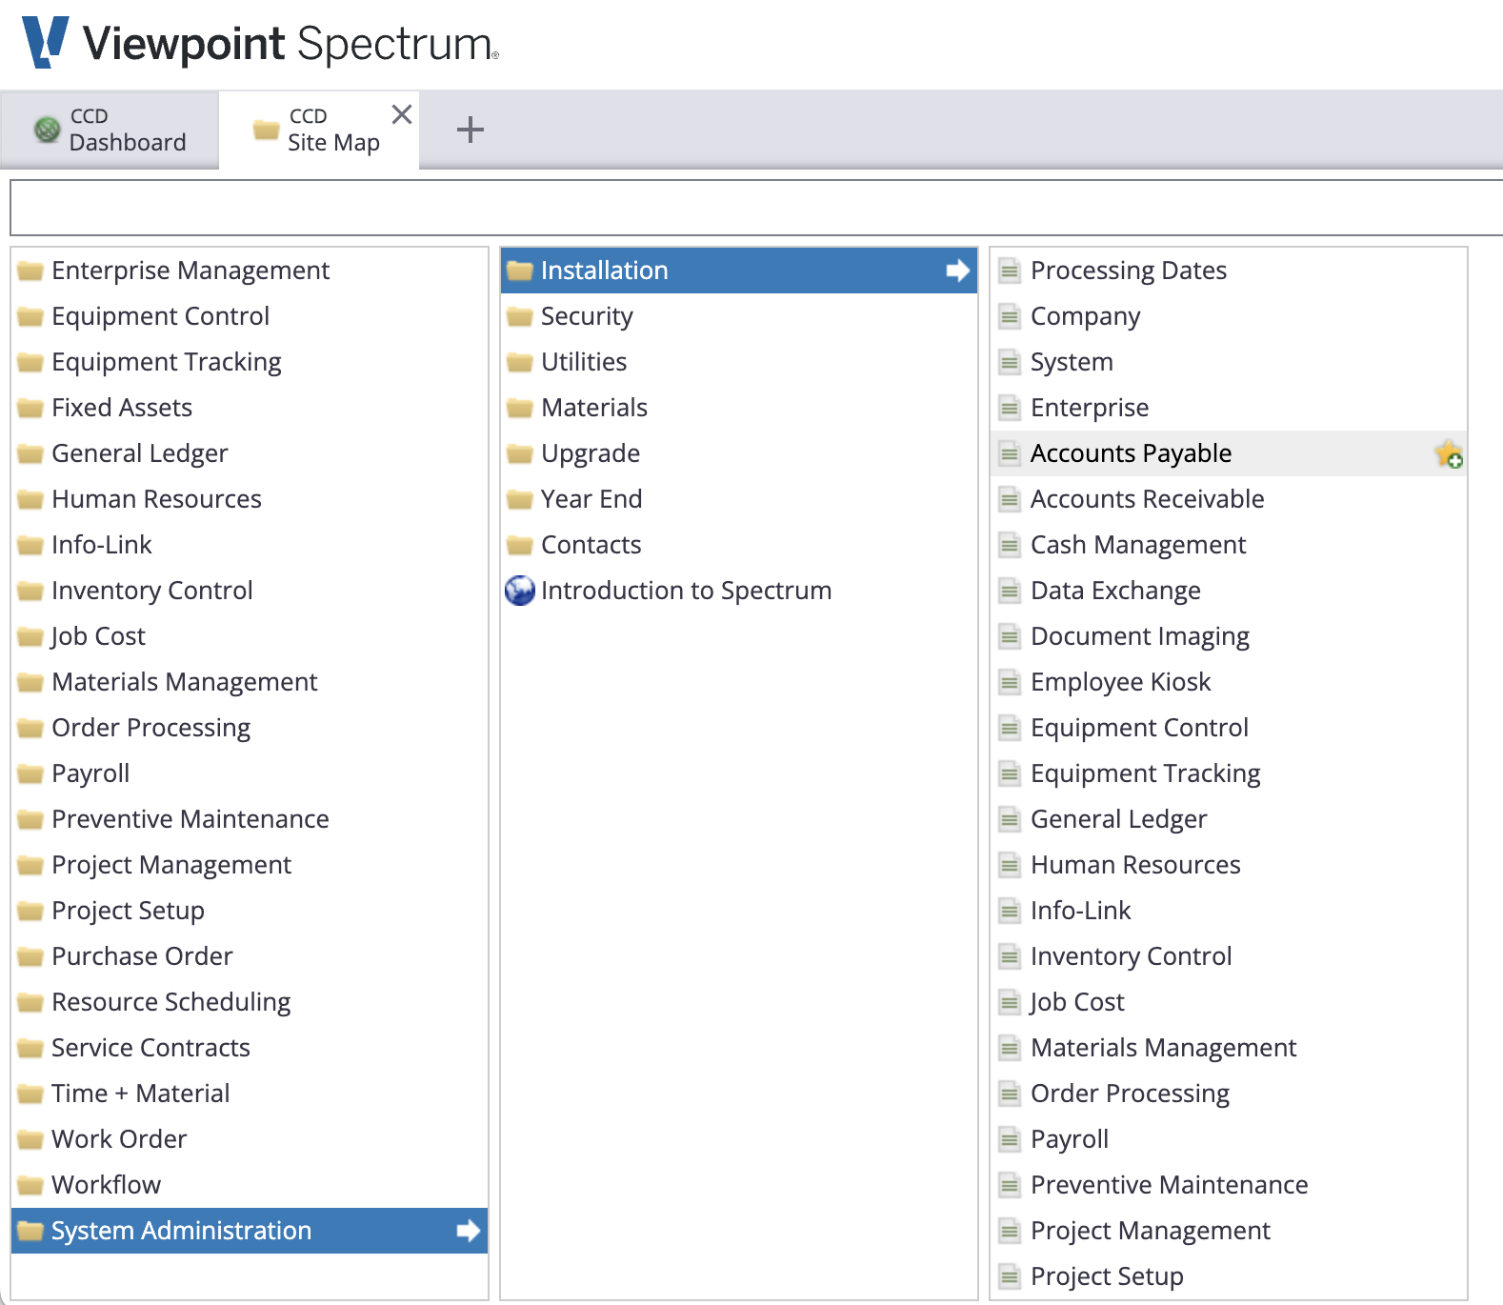Click the folder icon beside Payroll in left column
This screenshot has height=1305, width=1503.
[x=30, y=773]
